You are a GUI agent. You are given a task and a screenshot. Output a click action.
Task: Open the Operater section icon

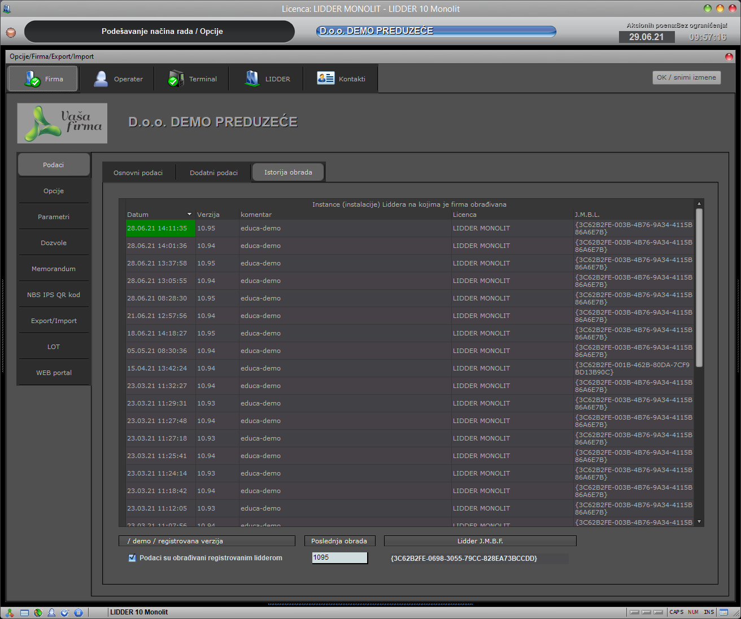click(x=101, y=79)
